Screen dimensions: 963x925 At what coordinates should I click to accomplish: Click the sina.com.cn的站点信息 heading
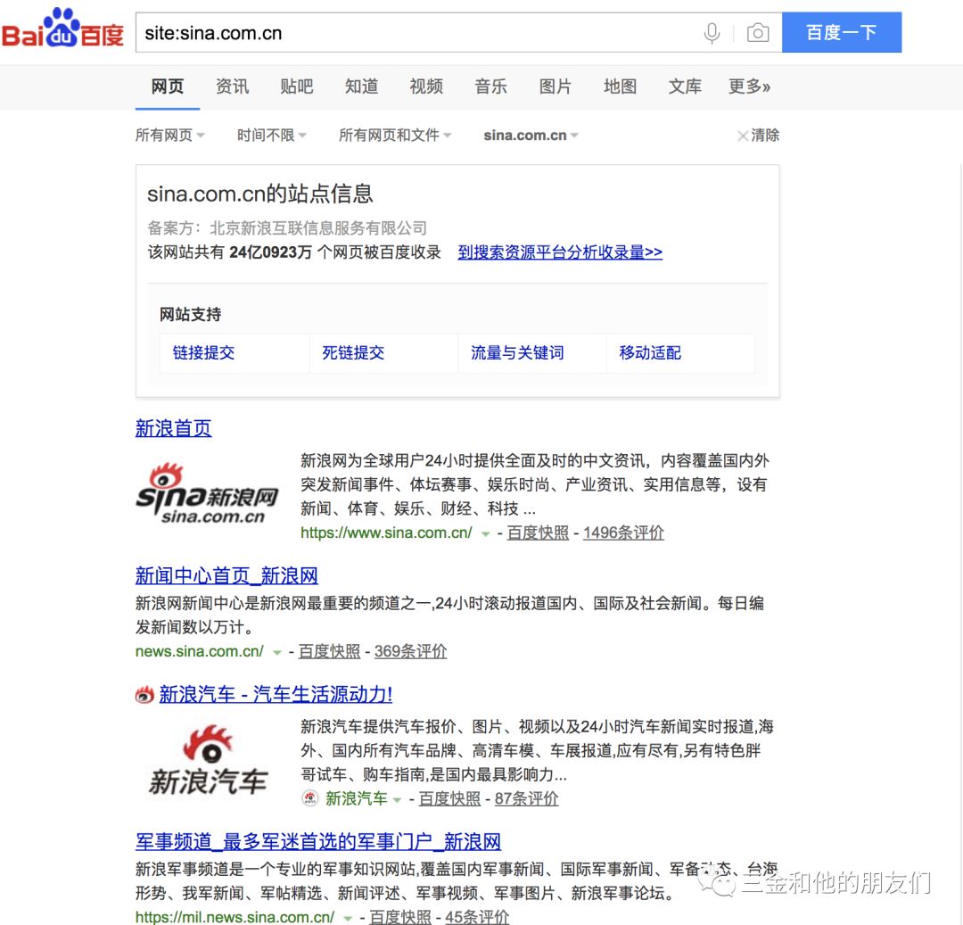[x=259, y=194]
